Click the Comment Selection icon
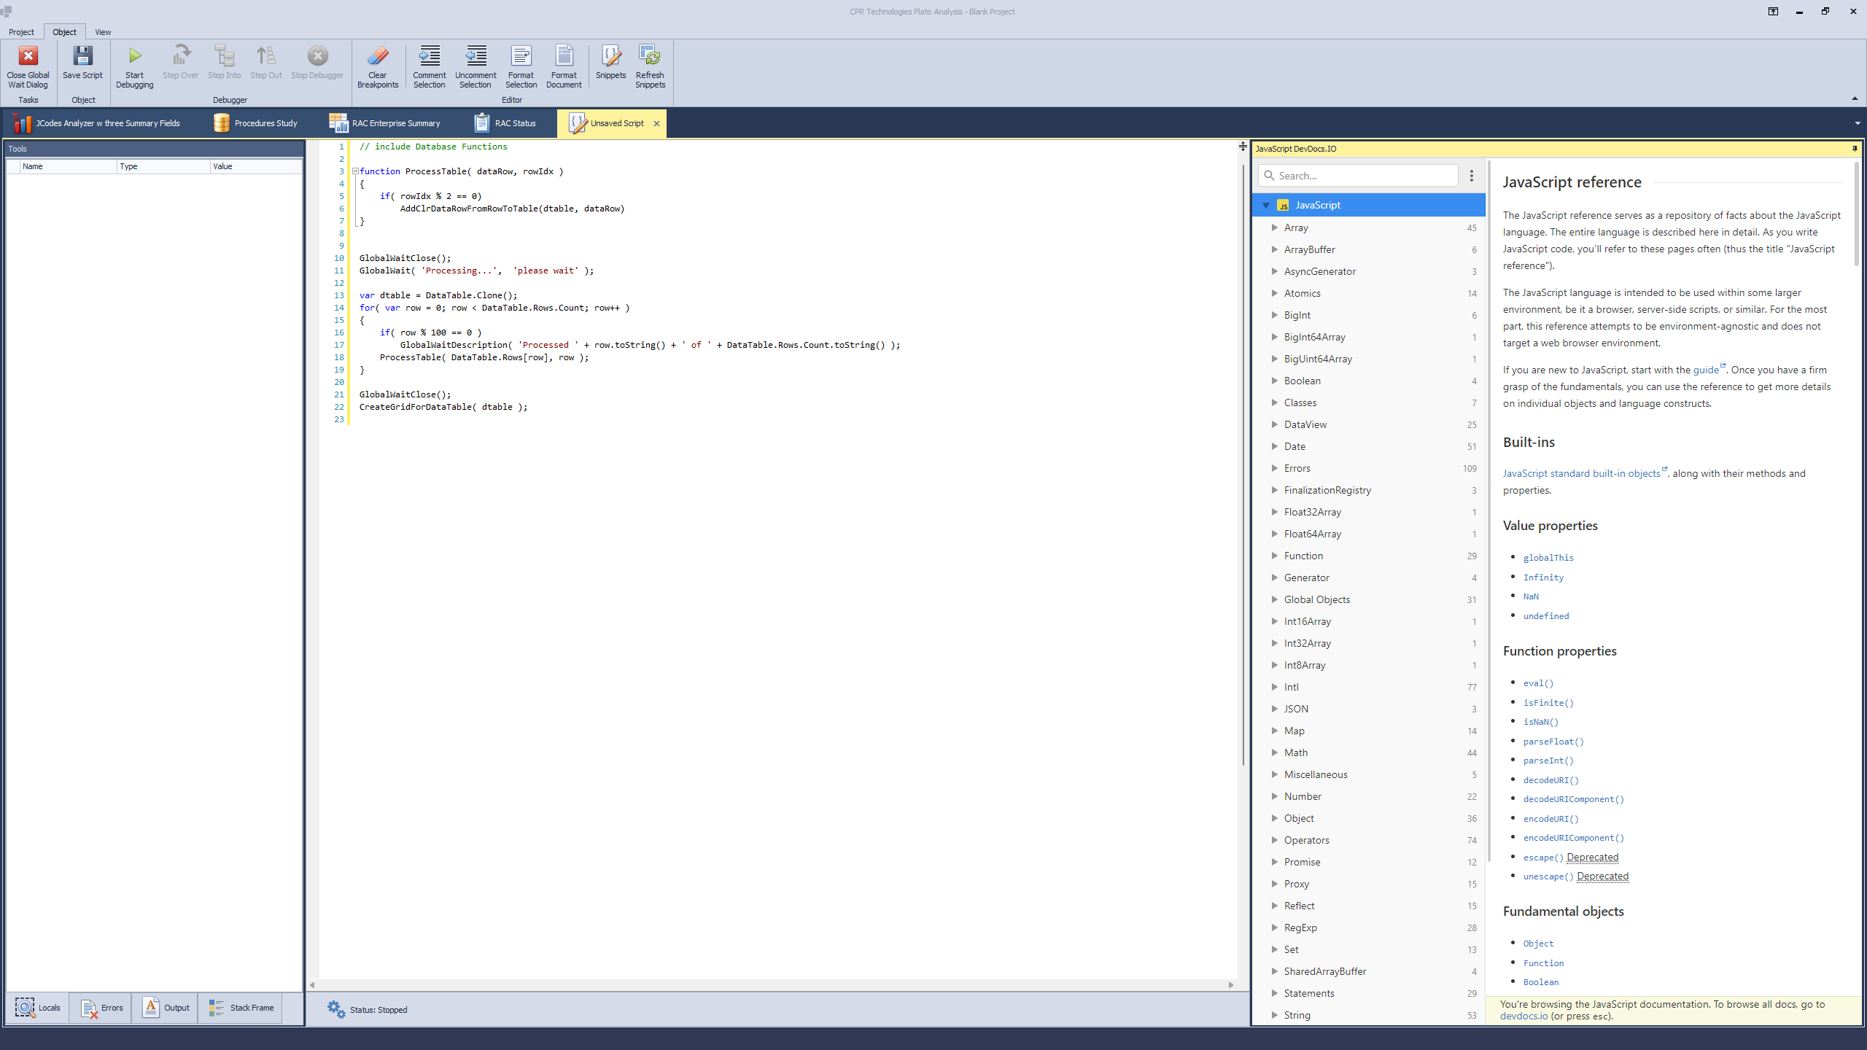 point(430,56)
